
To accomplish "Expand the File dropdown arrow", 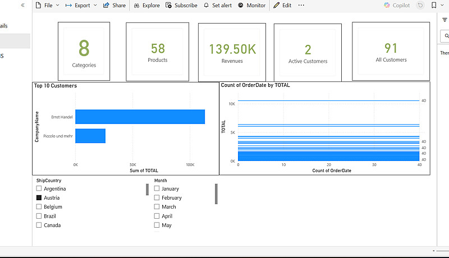I will click(58, 5).
